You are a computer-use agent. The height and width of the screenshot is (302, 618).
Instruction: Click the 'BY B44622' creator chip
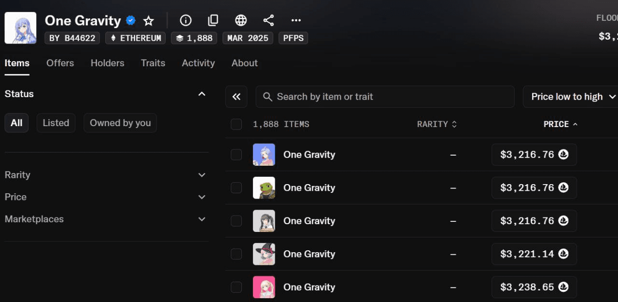tap(72, 38)
